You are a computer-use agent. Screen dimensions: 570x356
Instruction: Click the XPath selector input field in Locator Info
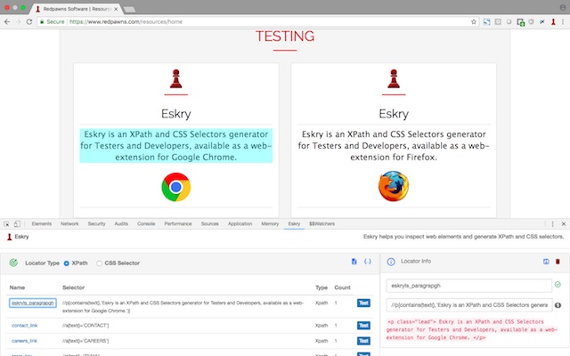(469, 305)
